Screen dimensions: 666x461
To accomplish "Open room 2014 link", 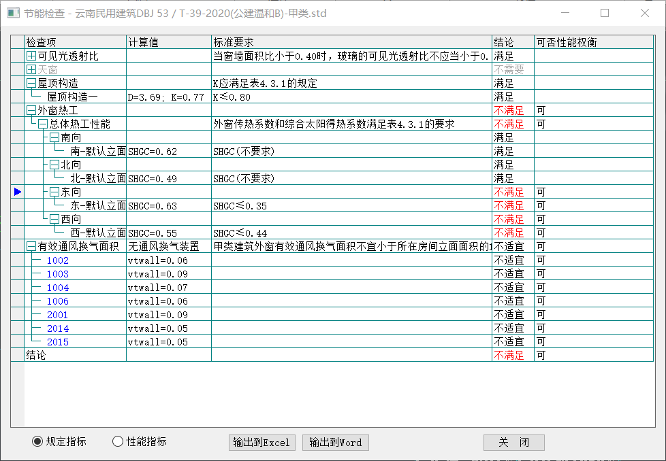I will (58, 328).
